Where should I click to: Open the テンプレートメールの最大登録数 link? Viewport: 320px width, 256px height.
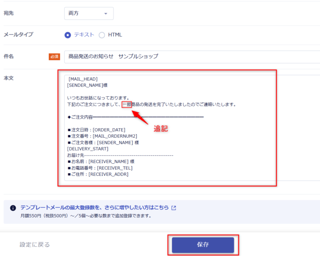pyautogui.click(x=94, y=208)
